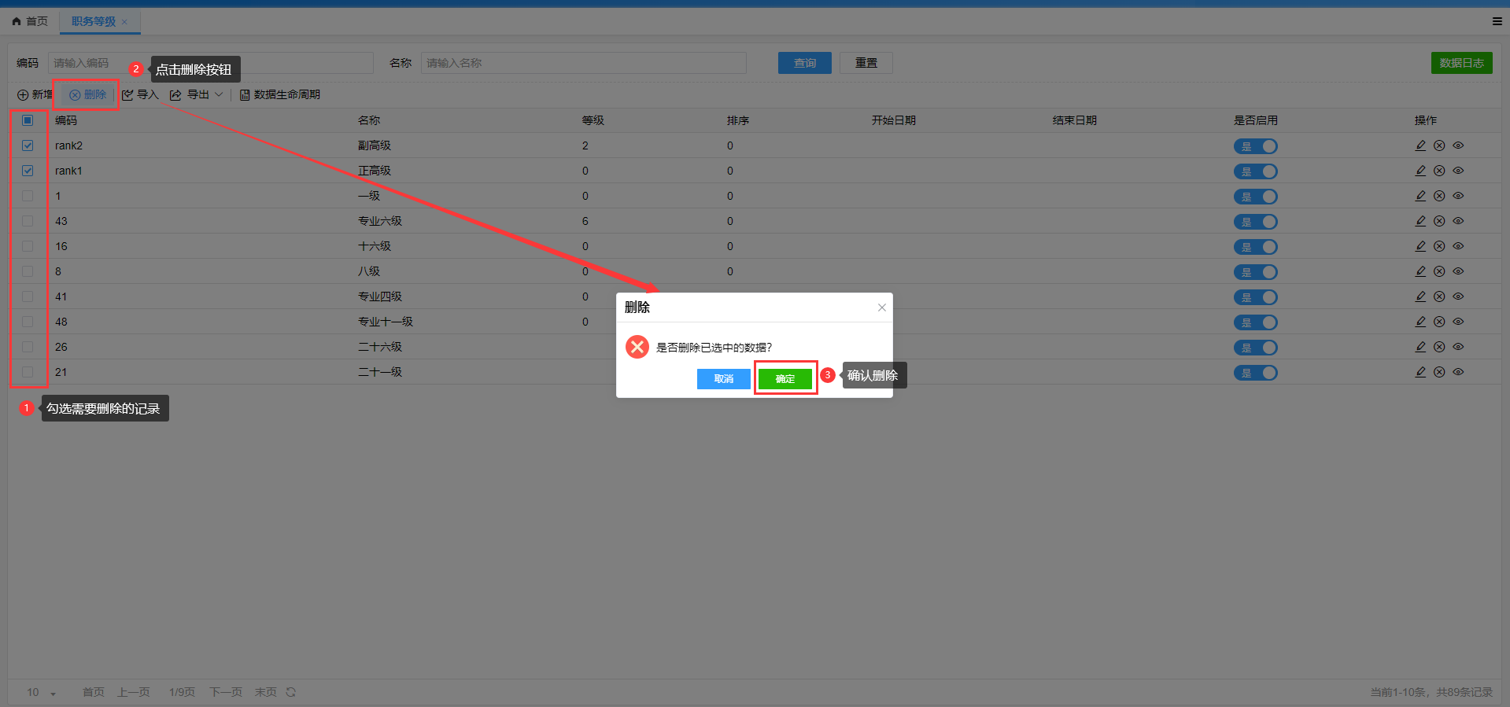Image resolution: width=1510 pixels, height=707 pixels.
Task: Delete the 十六级 row icon
Action: (1439, 246)
